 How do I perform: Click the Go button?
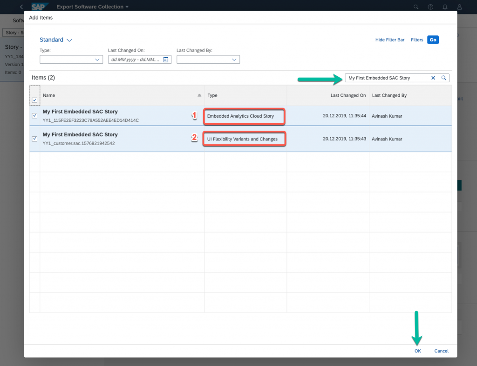tap(433, 40)
